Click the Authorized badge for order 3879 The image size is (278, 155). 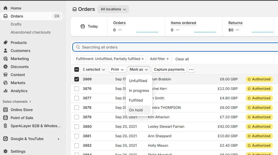tap(259, 117)
